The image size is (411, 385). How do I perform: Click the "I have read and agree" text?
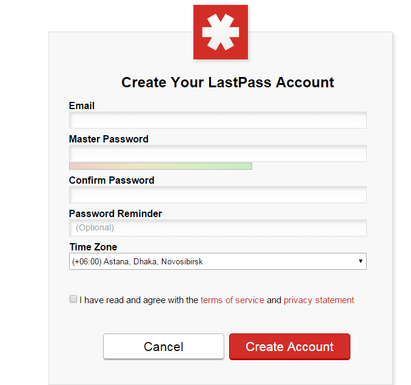(x=139, y=300)
